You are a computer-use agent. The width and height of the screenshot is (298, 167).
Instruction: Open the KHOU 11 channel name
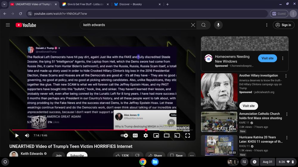coord(244,146)
